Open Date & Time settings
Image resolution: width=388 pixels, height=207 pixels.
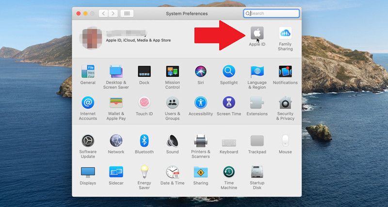coord(173,172)
